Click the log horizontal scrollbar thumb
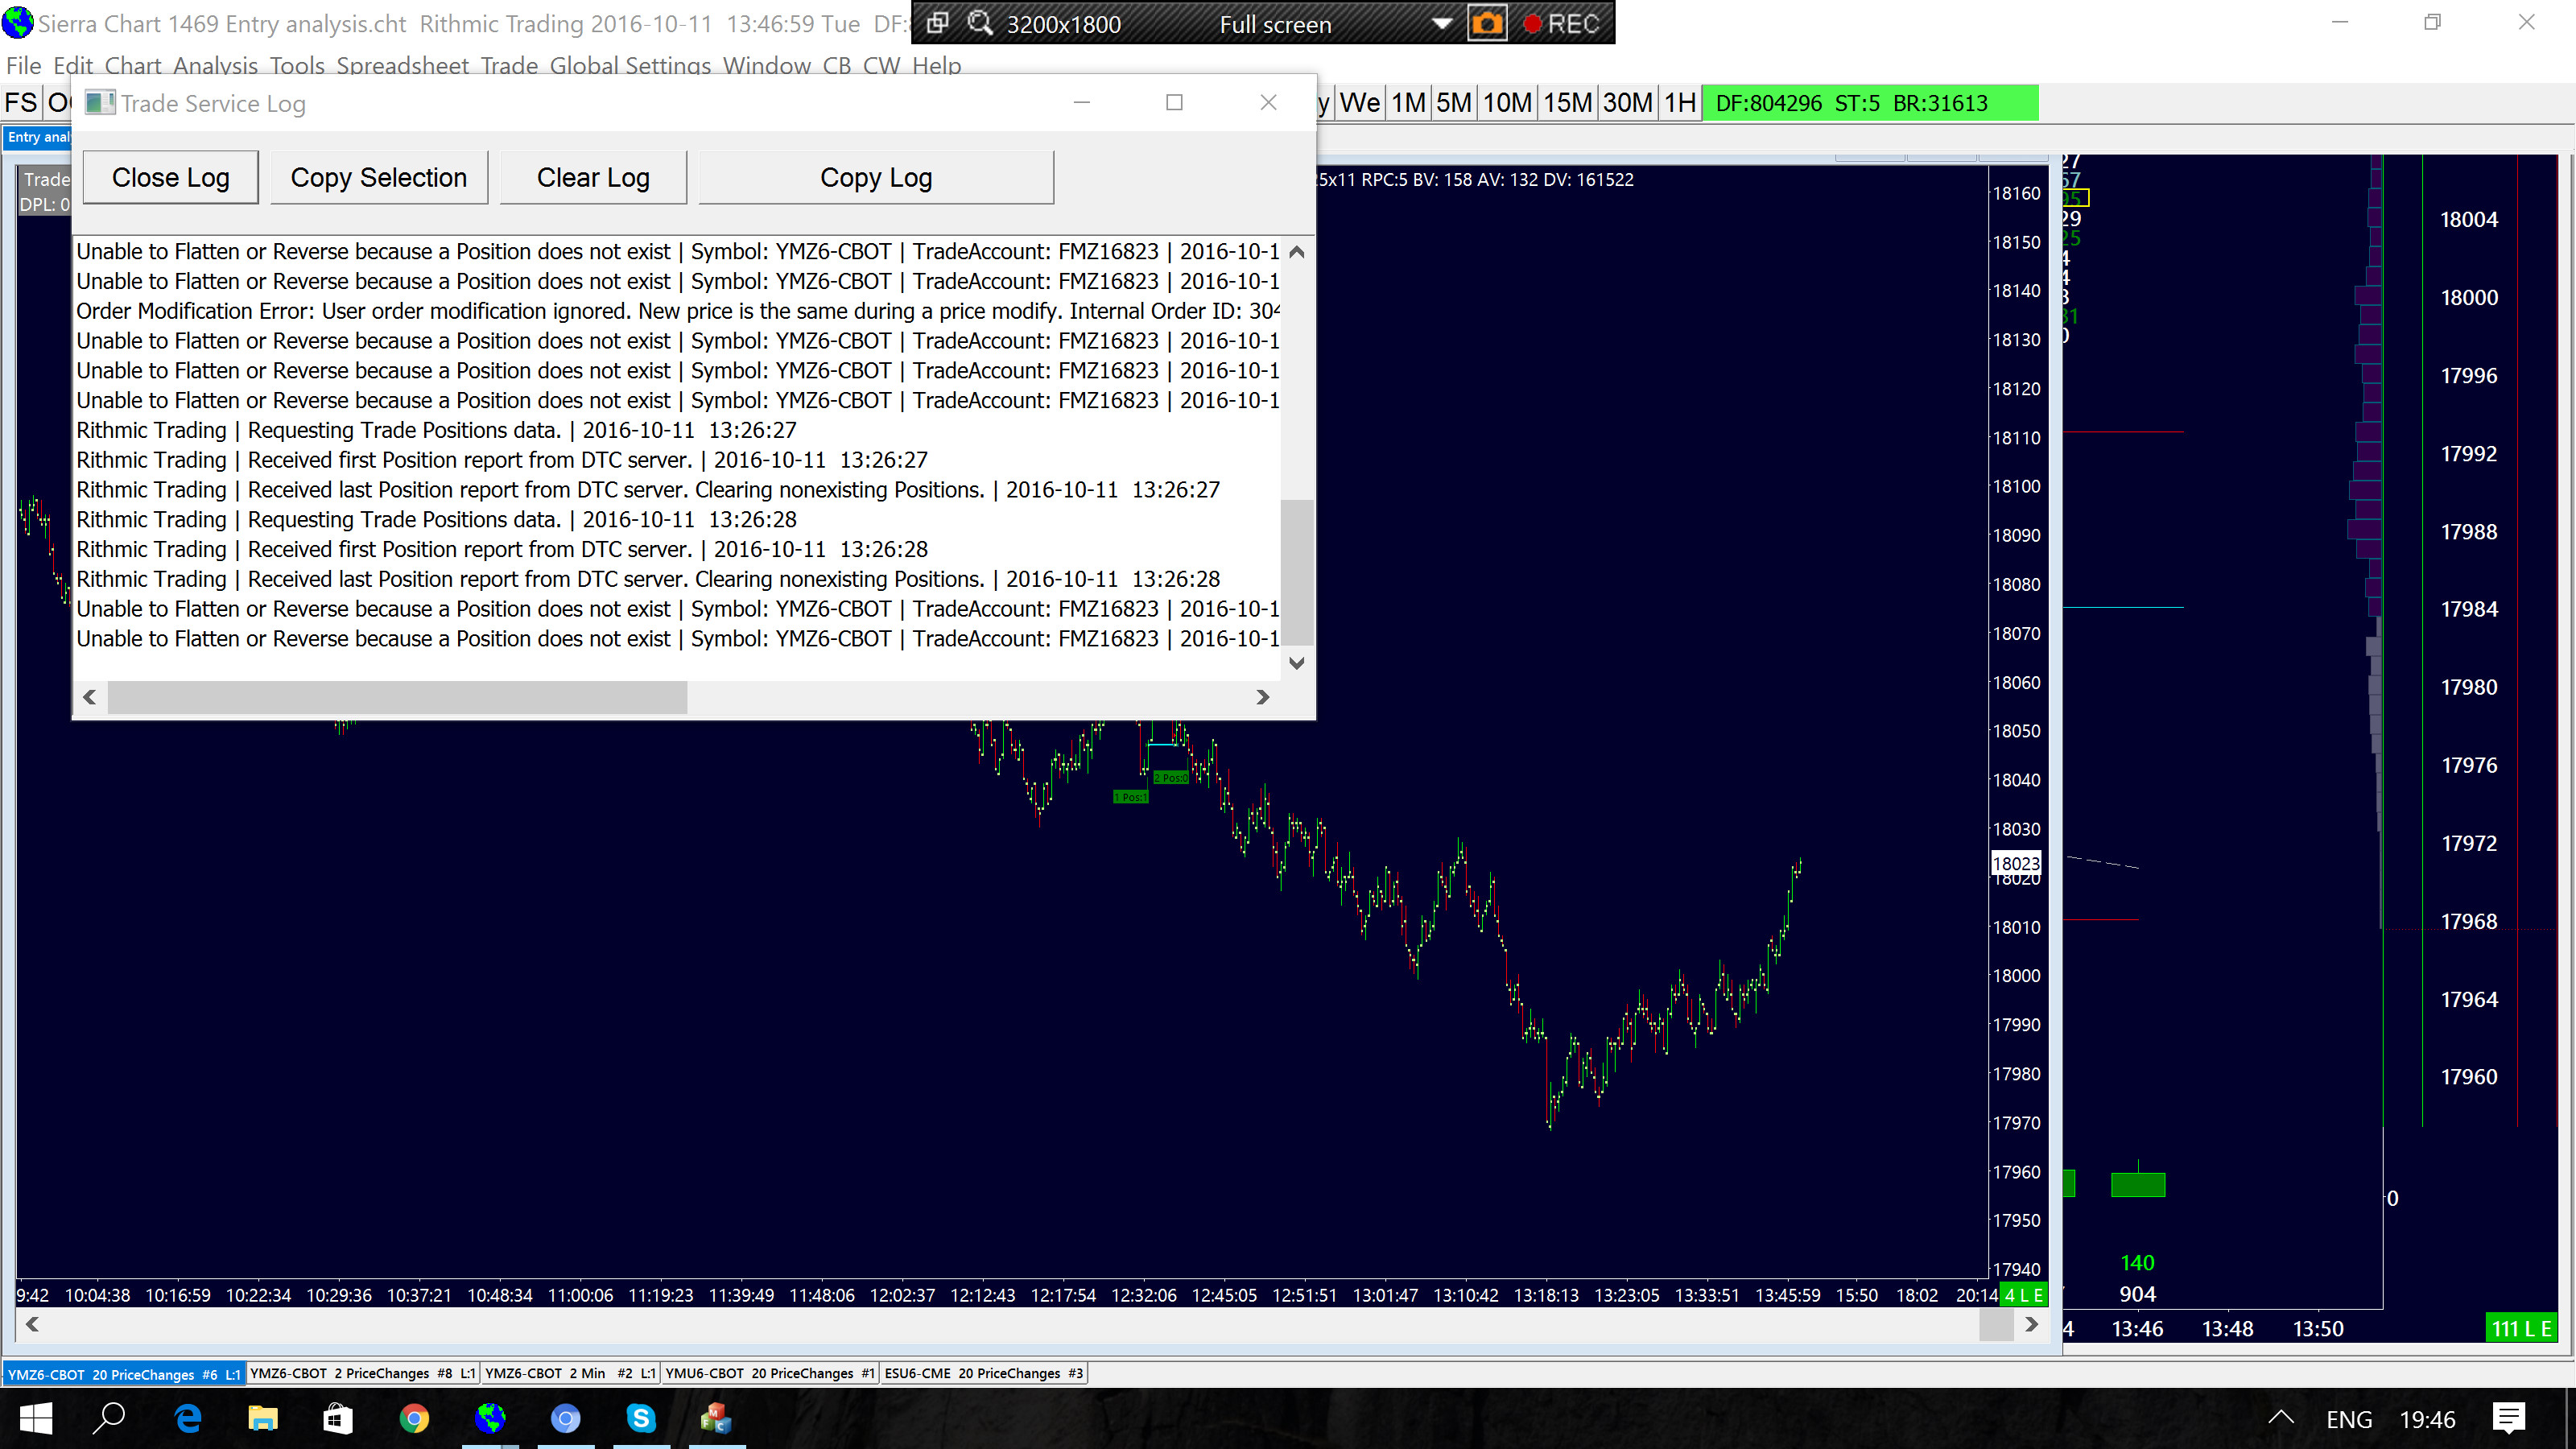Image resolution: width=2576 pixels, height=1449 pixels. pyautogui.click(x=397, y=697)
